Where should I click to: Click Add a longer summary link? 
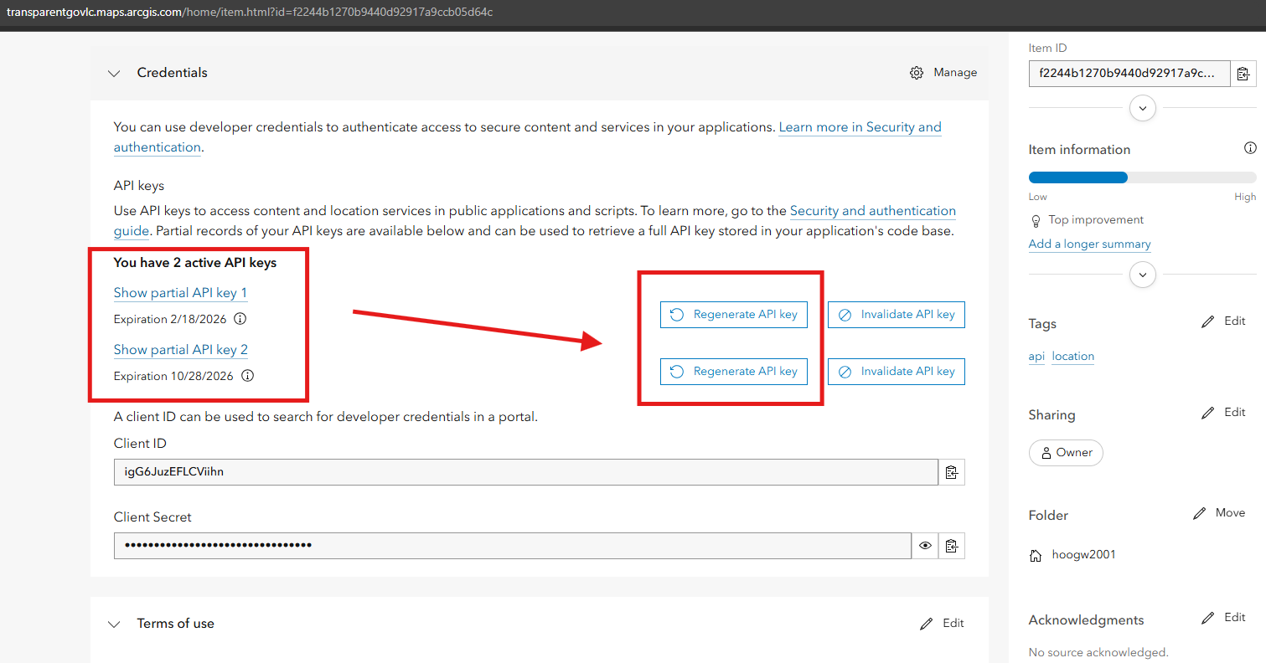pos(1089,244)
